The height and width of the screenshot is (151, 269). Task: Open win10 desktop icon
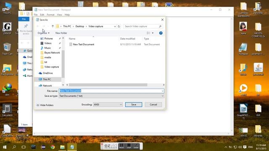243,132
